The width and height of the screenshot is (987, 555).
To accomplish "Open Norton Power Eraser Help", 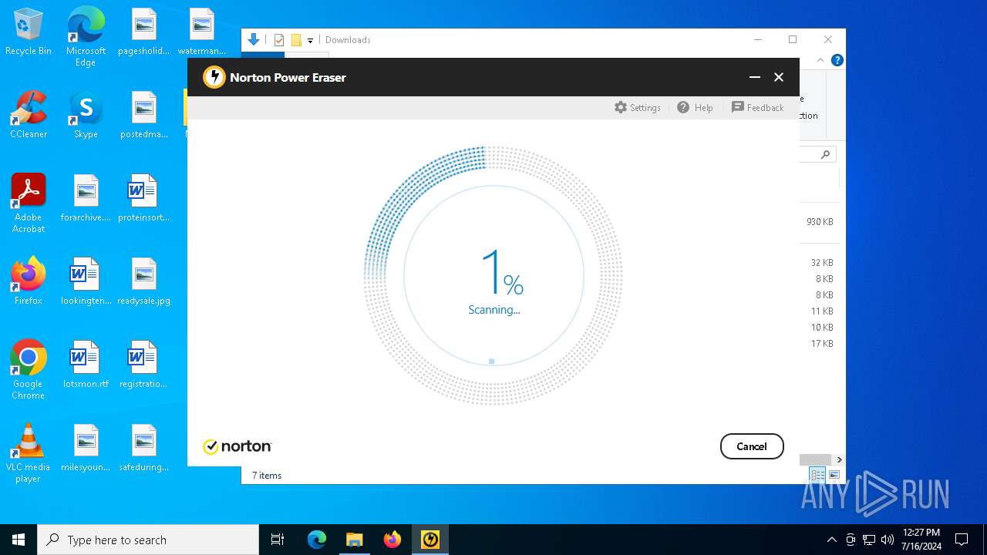I will coord(695,108).
